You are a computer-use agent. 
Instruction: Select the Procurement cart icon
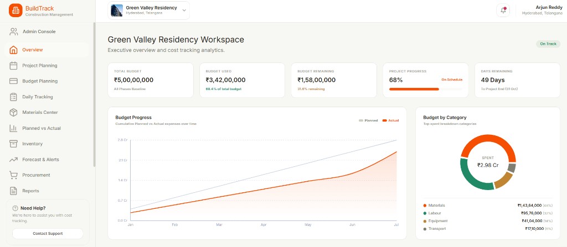[13, 175]
